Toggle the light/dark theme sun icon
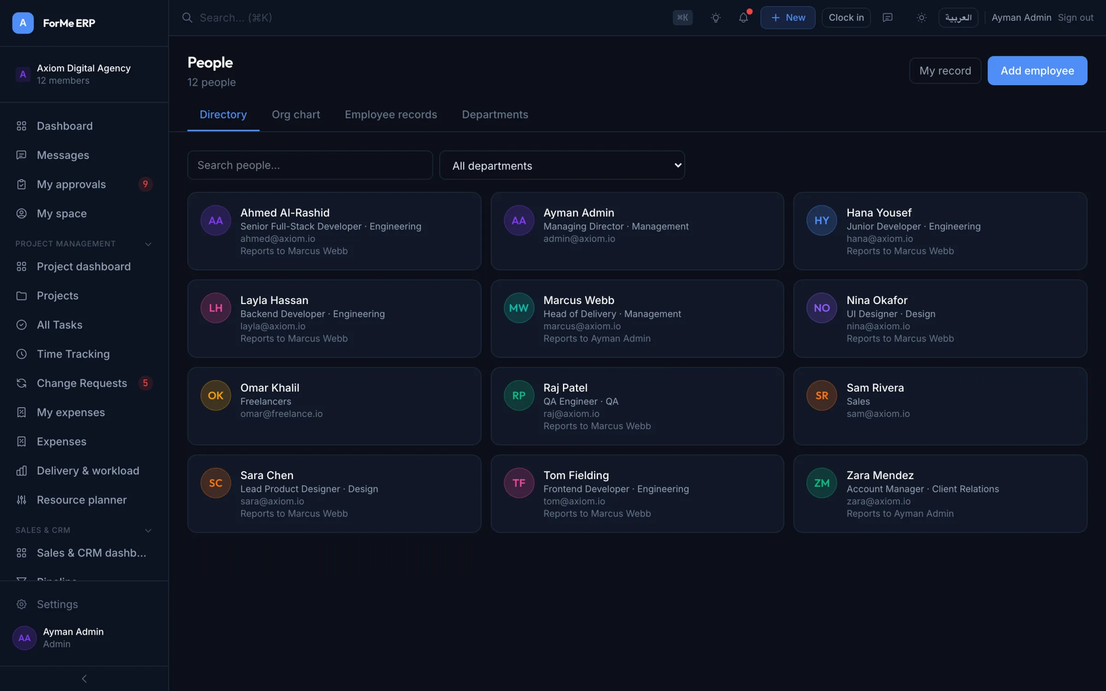This screenshot has height=691, width=1106. click(921, 18)
